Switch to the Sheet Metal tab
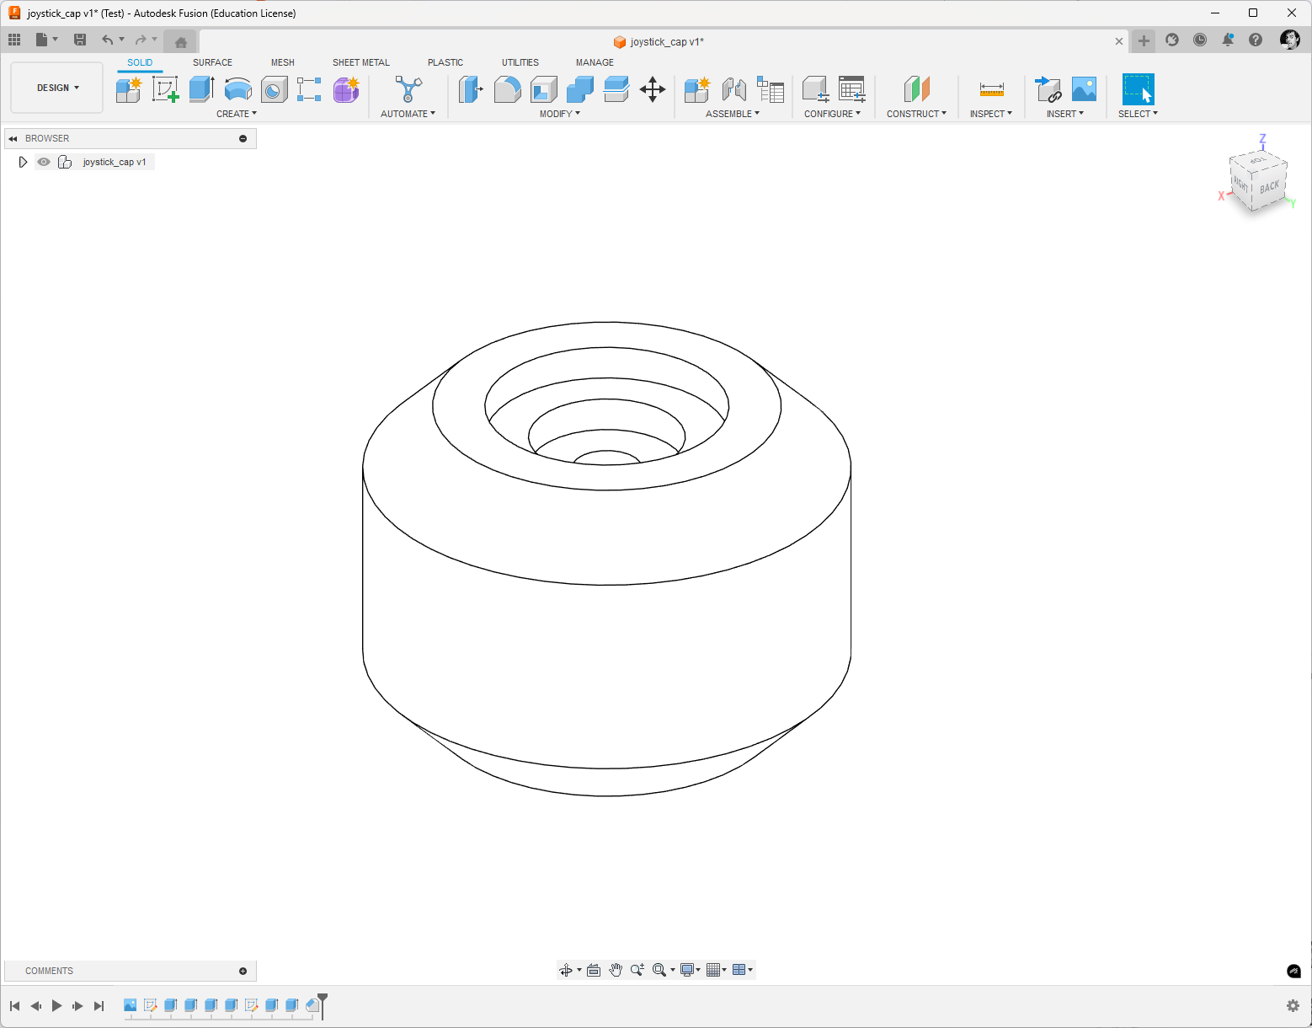 pos(361,62)
